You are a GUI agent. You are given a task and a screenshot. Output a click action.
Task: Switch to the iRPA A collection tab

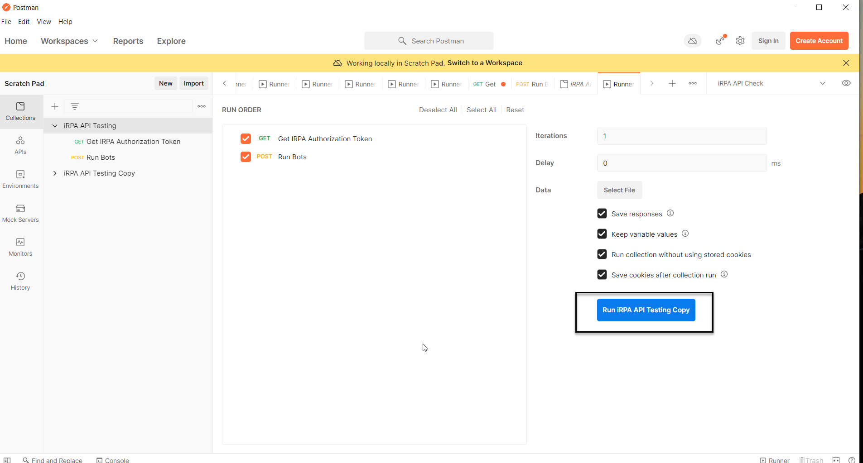(576, 84)
